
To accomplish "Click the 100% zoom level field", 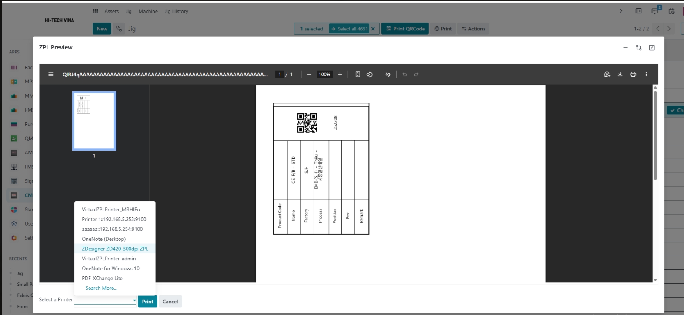I will pos(324,74).
